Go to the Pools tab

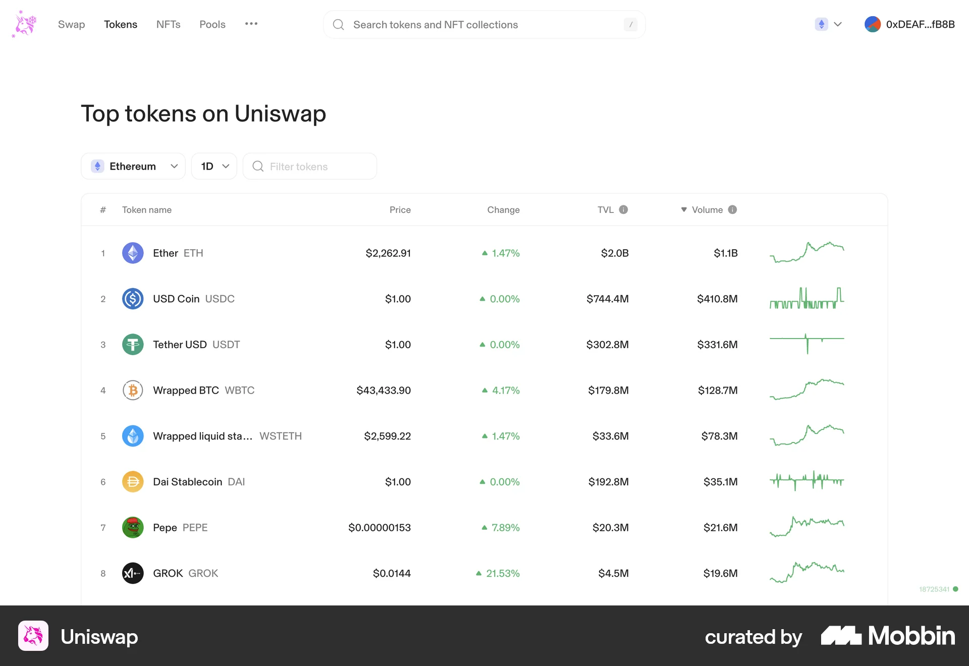pos(212,24)
